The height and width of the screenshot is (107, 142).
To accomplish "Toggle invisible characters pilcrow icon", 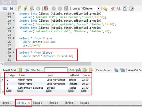I will click(125, 9).
